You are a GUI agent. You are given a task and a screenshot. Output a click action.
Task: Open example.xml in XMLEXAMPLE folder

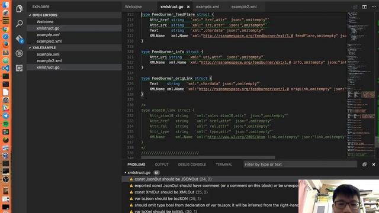tap(74, 54)
